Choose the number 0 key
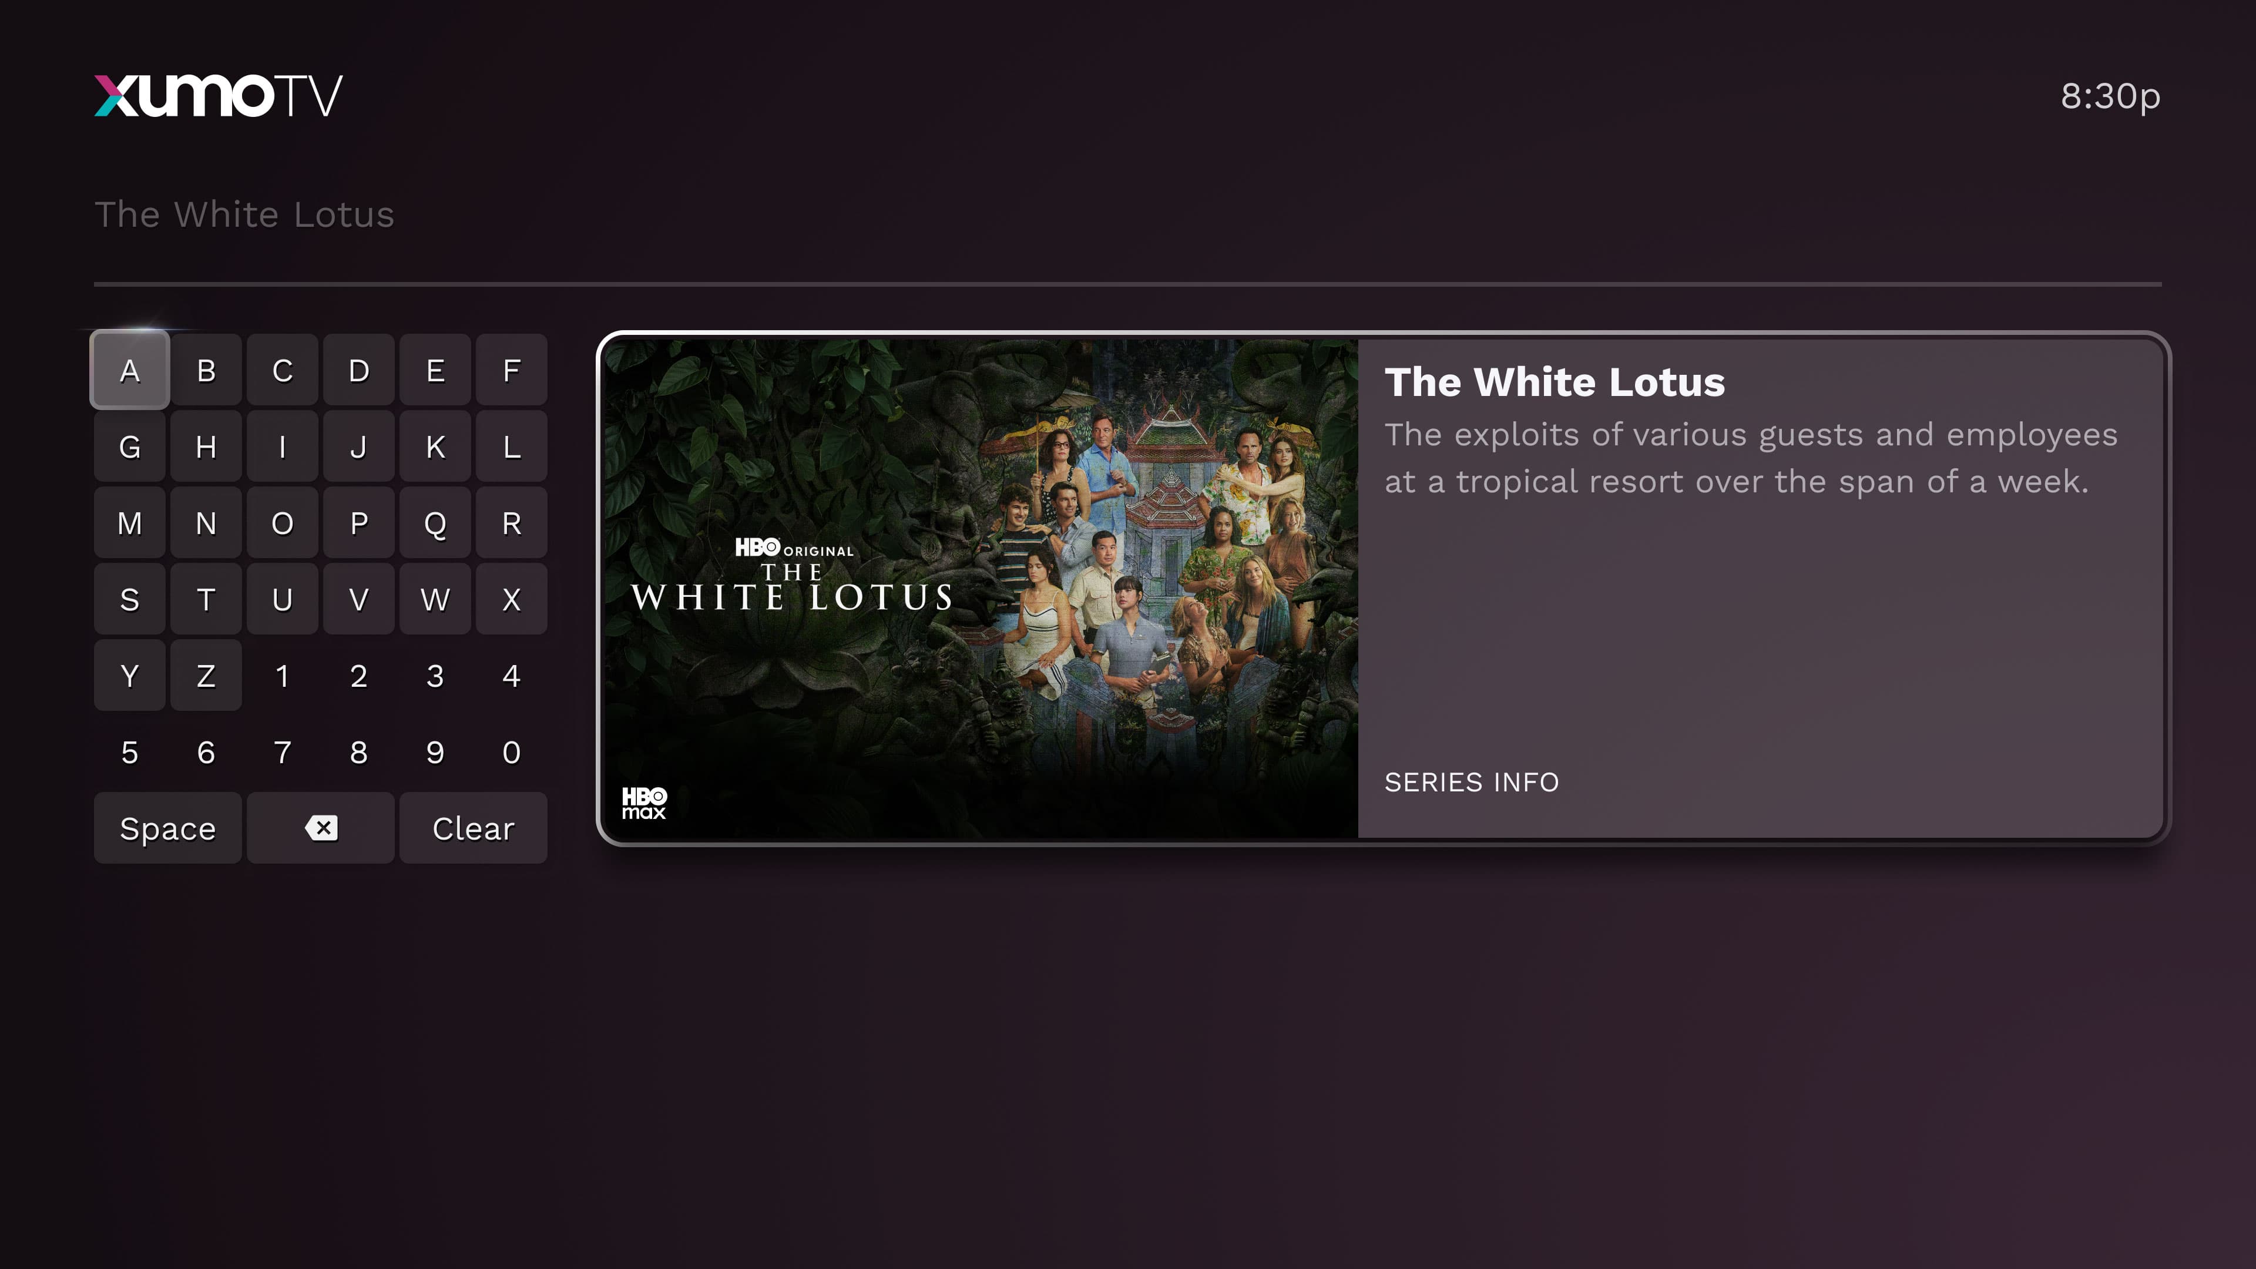 pyautogui.click(x=512, y=751)
